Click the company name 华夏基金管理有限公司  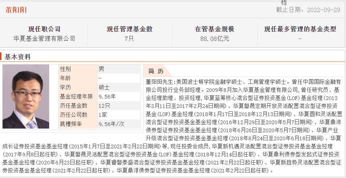click(44, 39)
